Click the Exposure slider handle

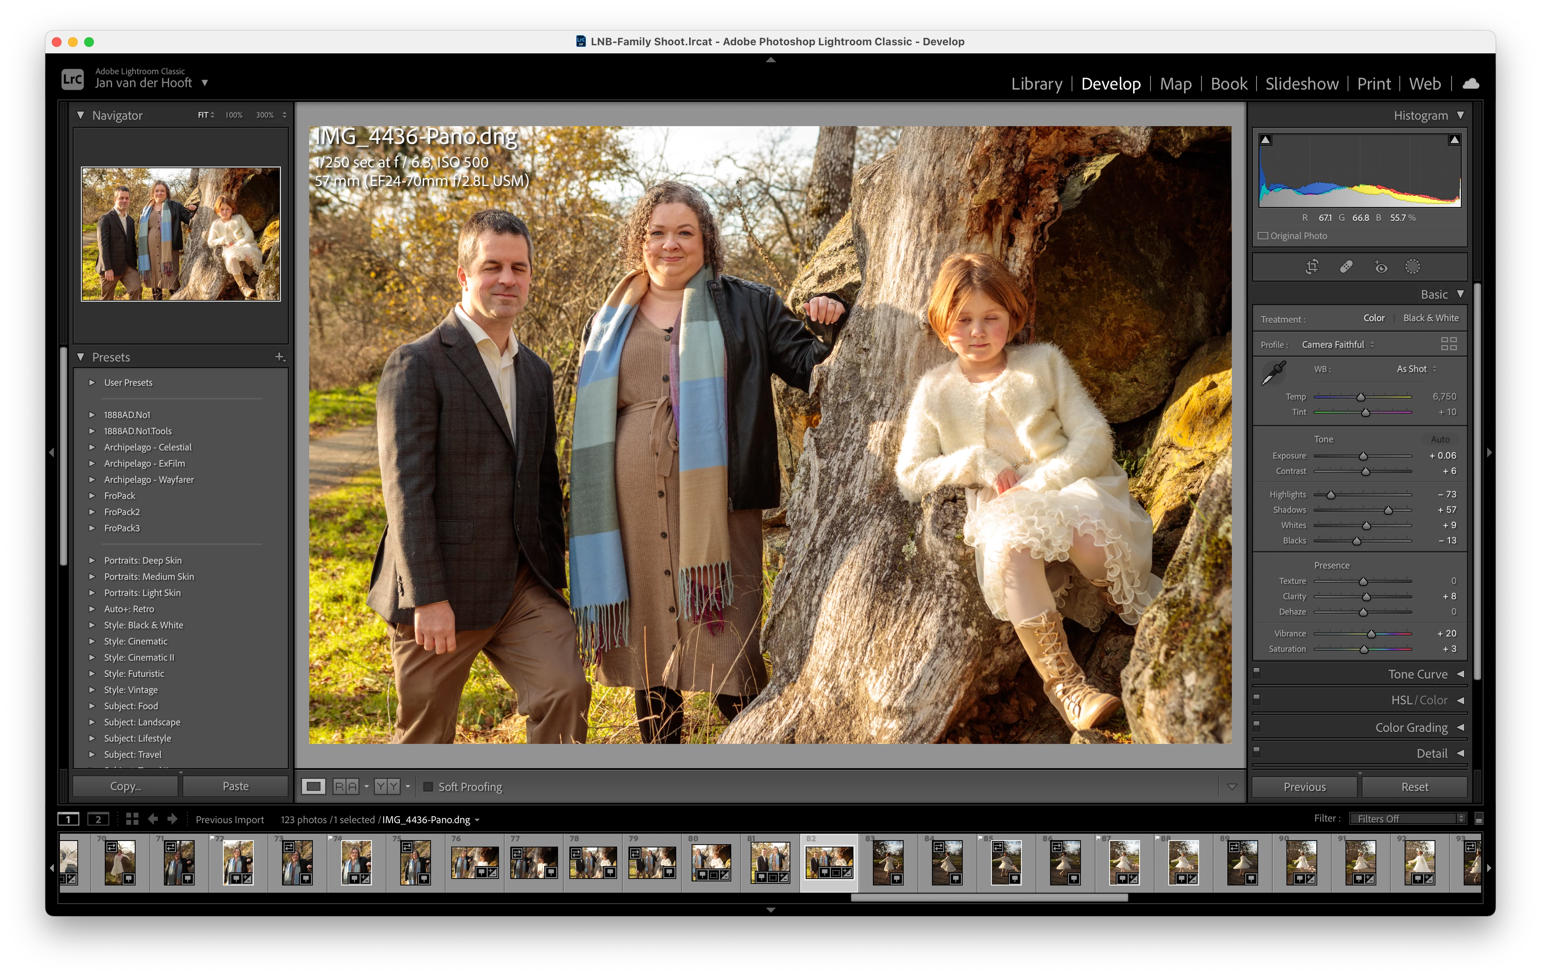click(1363, 456)
